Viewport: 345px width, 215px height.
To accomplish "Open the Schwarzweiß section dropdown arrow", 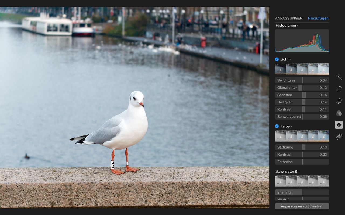I will (299, 171).
